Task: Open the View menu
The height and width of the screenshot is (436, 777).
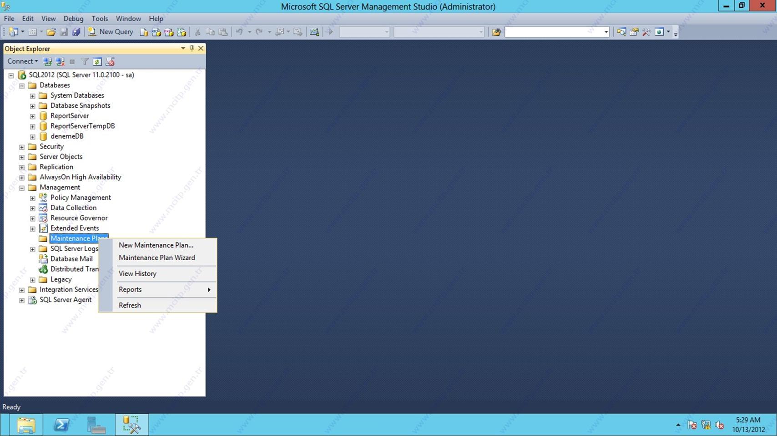Action: click(x=48, y=19)
